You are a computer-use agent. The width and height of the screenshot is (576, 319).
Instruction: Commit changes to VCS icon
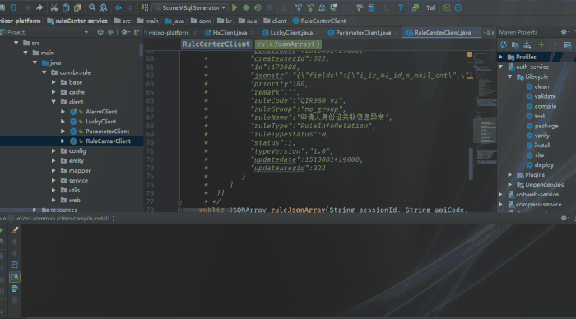click(x=310, y=7)
